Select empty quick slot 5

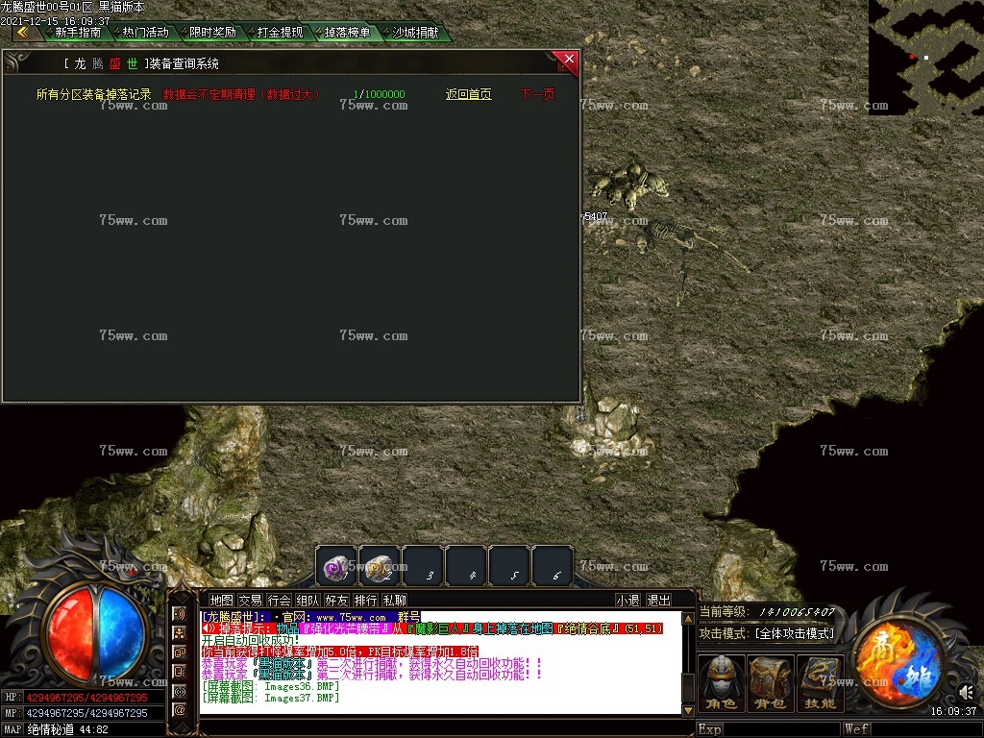click(x=509, y=567)
